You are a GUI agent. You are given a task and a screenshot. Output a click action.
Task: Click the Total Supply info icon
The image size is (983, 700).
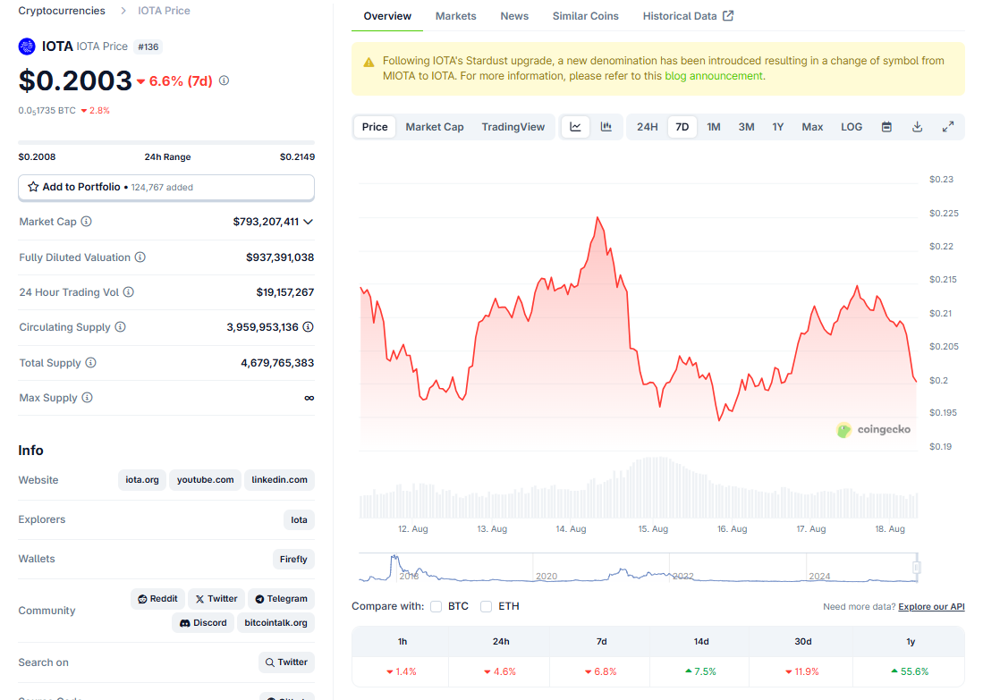91,363
